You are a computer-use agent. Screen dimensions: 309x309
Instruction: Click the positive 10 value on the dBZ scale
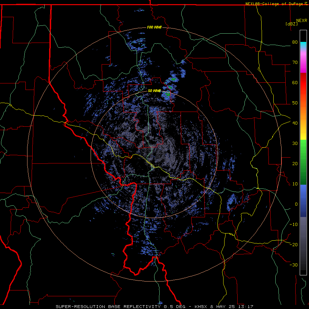(295, 184)
